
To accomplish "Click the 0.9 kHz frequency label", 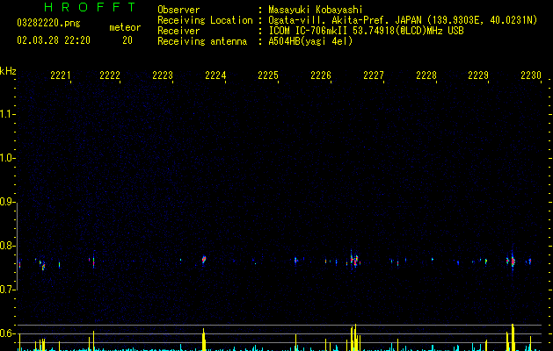I will [x=7, y=202].
